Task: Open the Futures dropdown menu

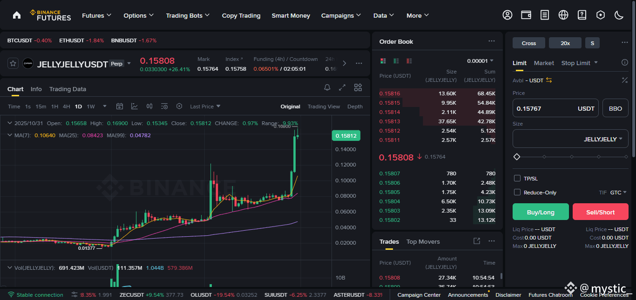Action: tap(97, 15)
